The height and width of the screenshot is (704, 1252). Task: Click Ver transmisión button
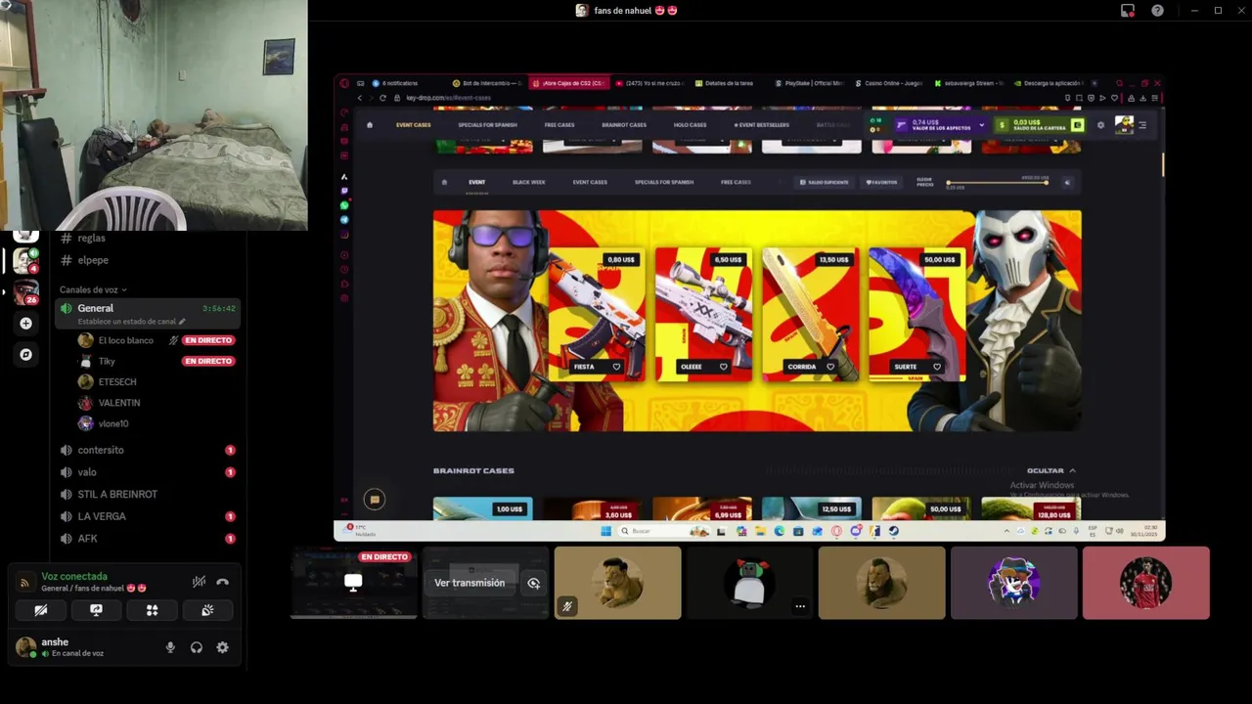coord(469,583)
